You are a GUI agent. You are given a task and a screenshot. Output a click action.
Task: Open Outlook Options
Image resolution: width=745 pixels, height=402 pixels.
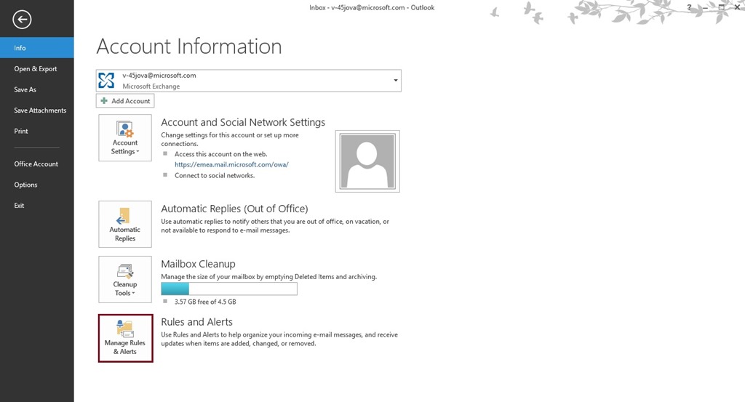coord(25,185)
